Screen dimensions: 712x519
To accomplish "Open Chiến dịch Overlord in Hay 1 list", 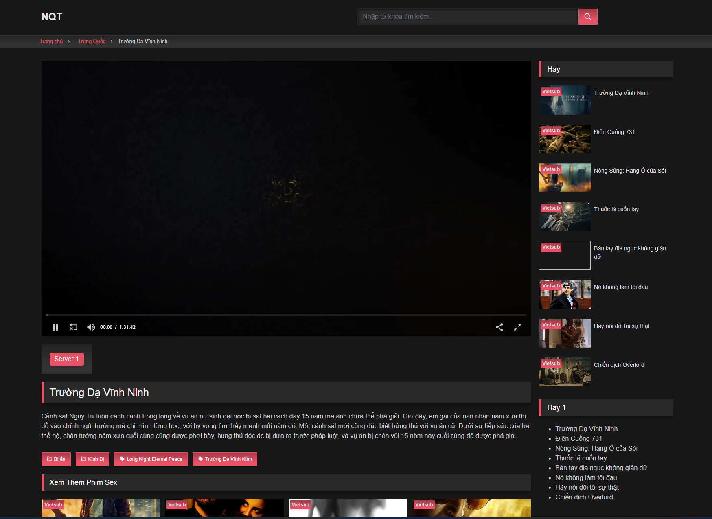I will click(584, 497).
